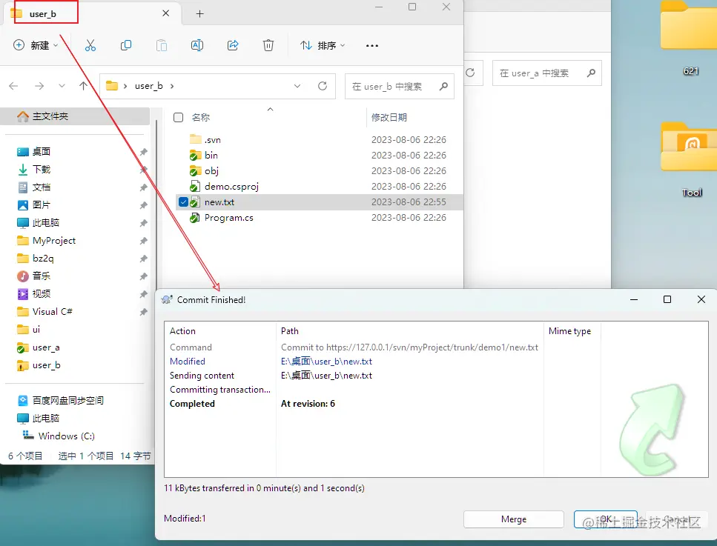Click the Mime type column header
717x546 pixels.
(x=569, y=331)
